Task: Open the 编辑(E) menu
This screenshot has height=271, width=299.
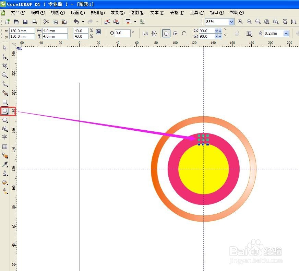Action: click(38, 13)
